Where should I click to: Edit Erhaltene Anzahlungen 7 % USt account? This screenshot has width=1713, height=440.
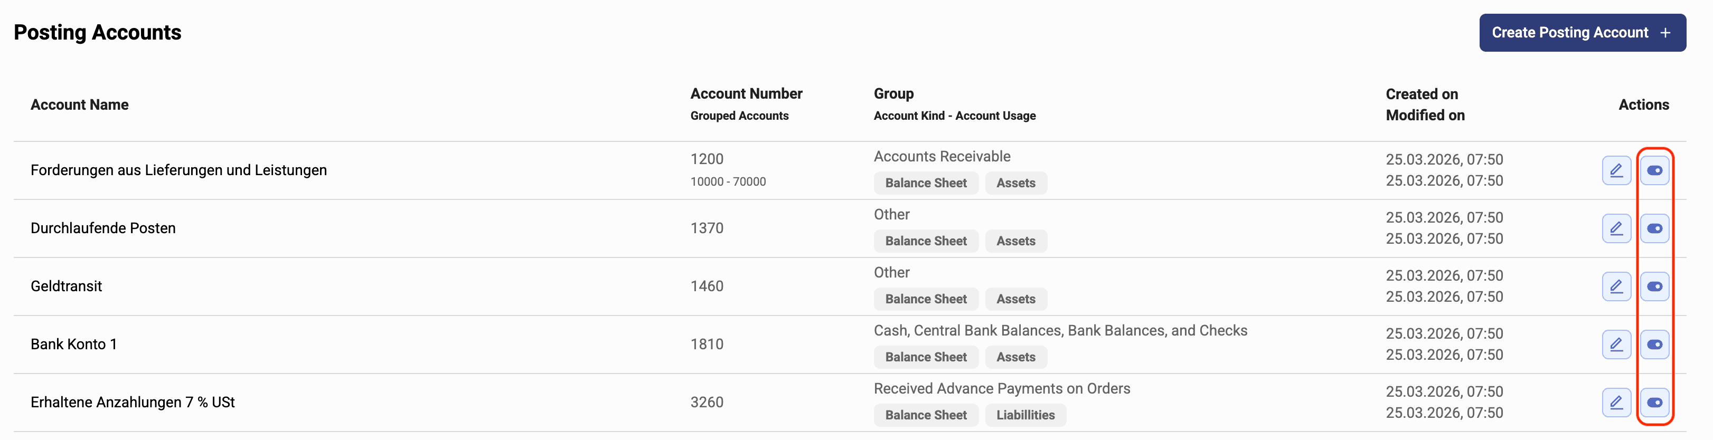[x=1616, y=402]
